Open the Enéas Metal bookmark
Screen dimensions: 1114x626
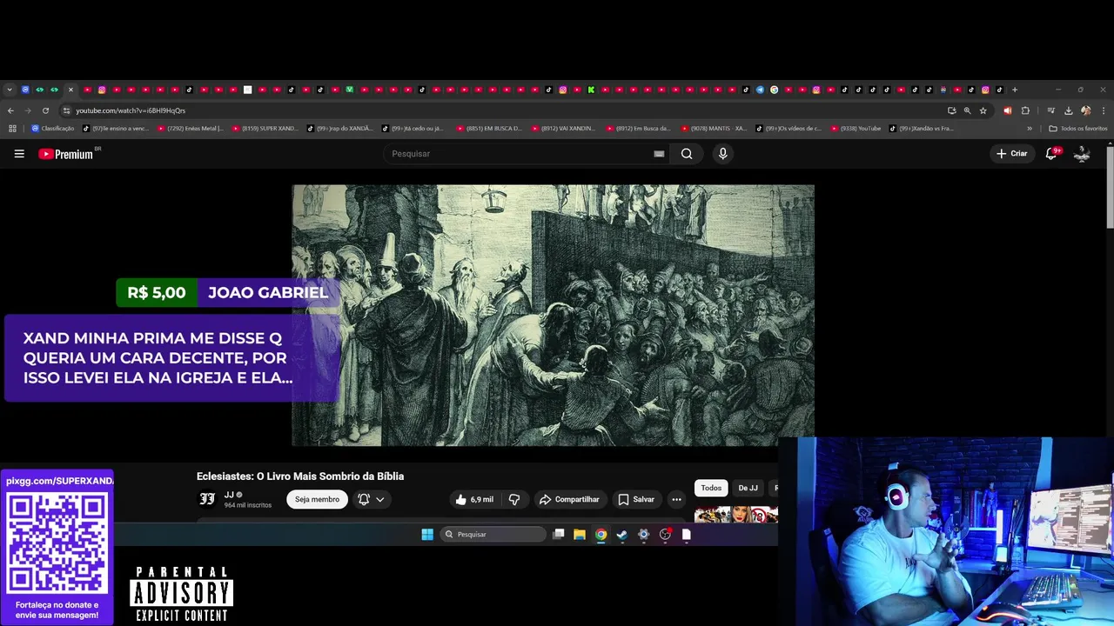[x=189, y=129]
